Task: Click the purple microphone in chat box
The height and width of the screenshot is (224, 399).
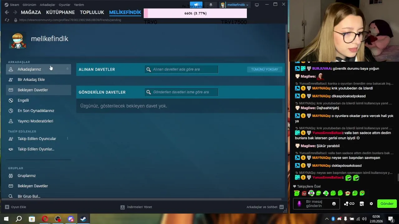Action: coord(299,203)
